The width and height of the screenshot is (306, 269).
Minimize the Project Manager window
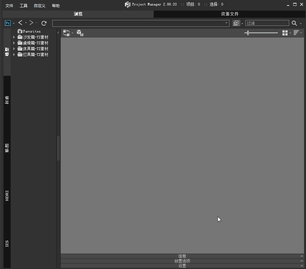click(x=288, y=5)
